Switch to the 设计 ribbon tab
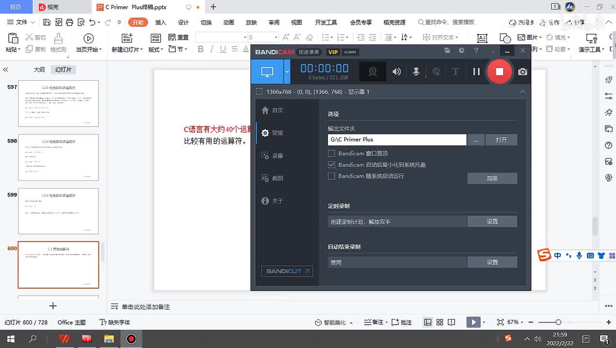Screen dimensions: 616x348 [183, 22]
